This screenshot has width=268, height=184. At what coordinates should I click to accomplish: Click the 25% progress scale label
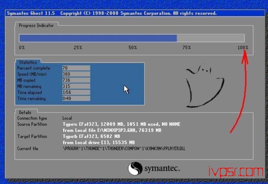pos(78,48)
